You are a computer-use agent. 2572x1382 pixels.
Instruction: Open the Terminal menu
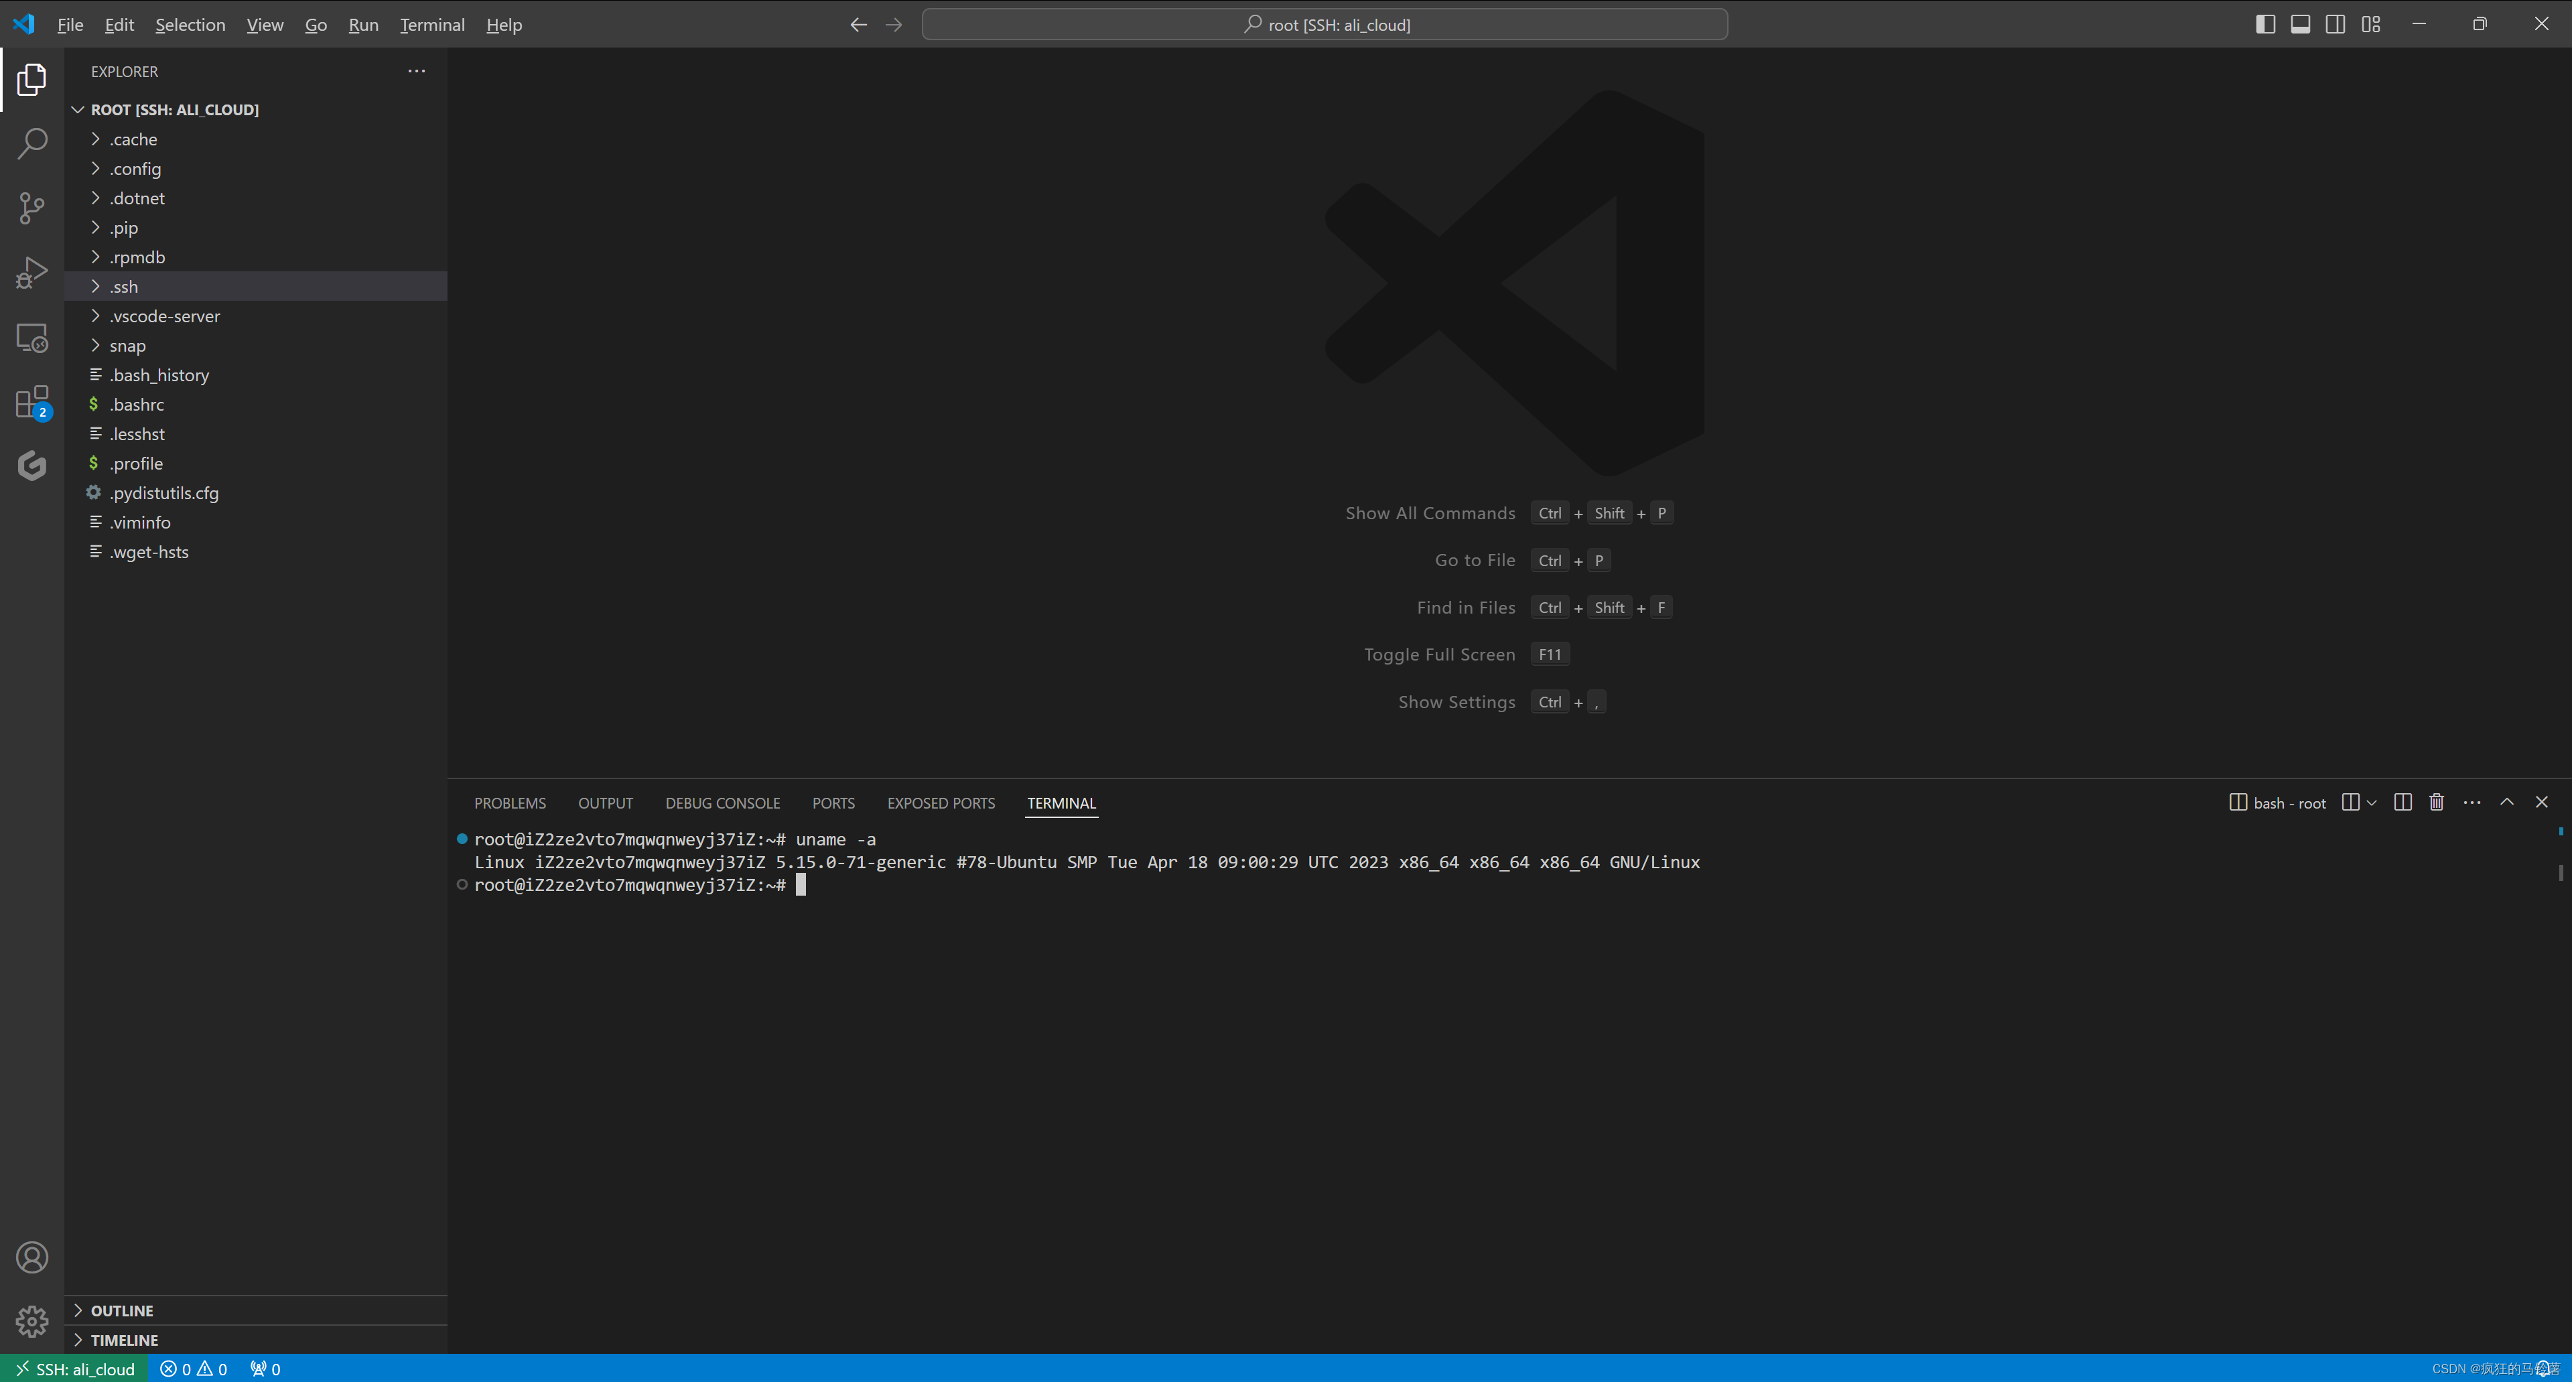coord(431,24)
